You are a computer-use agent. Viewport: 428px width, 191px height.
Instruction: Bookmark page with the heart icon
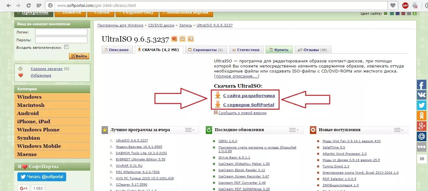click(x=393, y=5)
